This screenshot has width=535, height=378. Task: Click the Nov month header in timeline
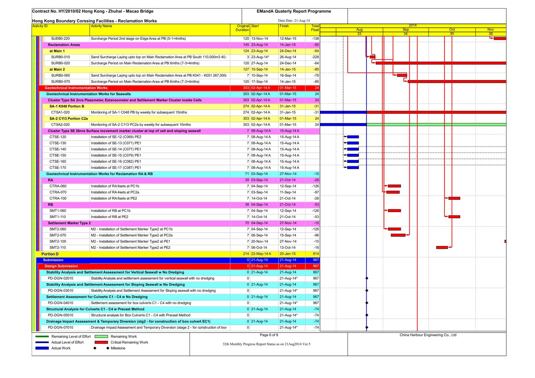pos(491,30)
